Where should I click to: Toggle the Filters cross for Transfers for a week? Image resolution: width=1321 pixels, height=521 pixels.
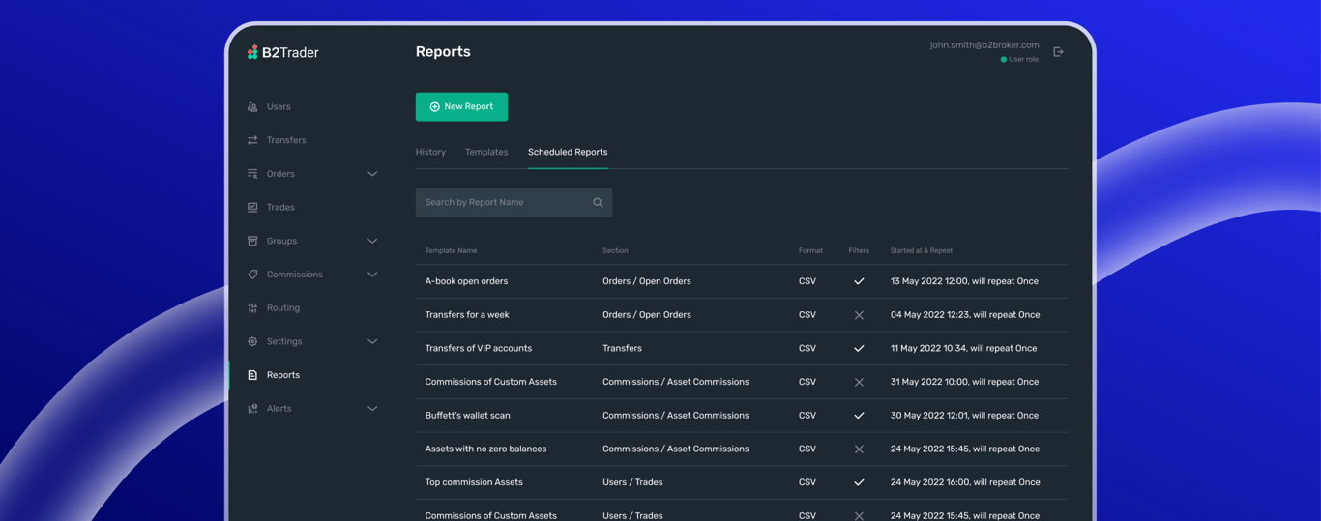(x=859, y=315)
